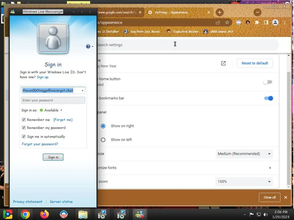Open the Privacy statement link

coord(28,202)
